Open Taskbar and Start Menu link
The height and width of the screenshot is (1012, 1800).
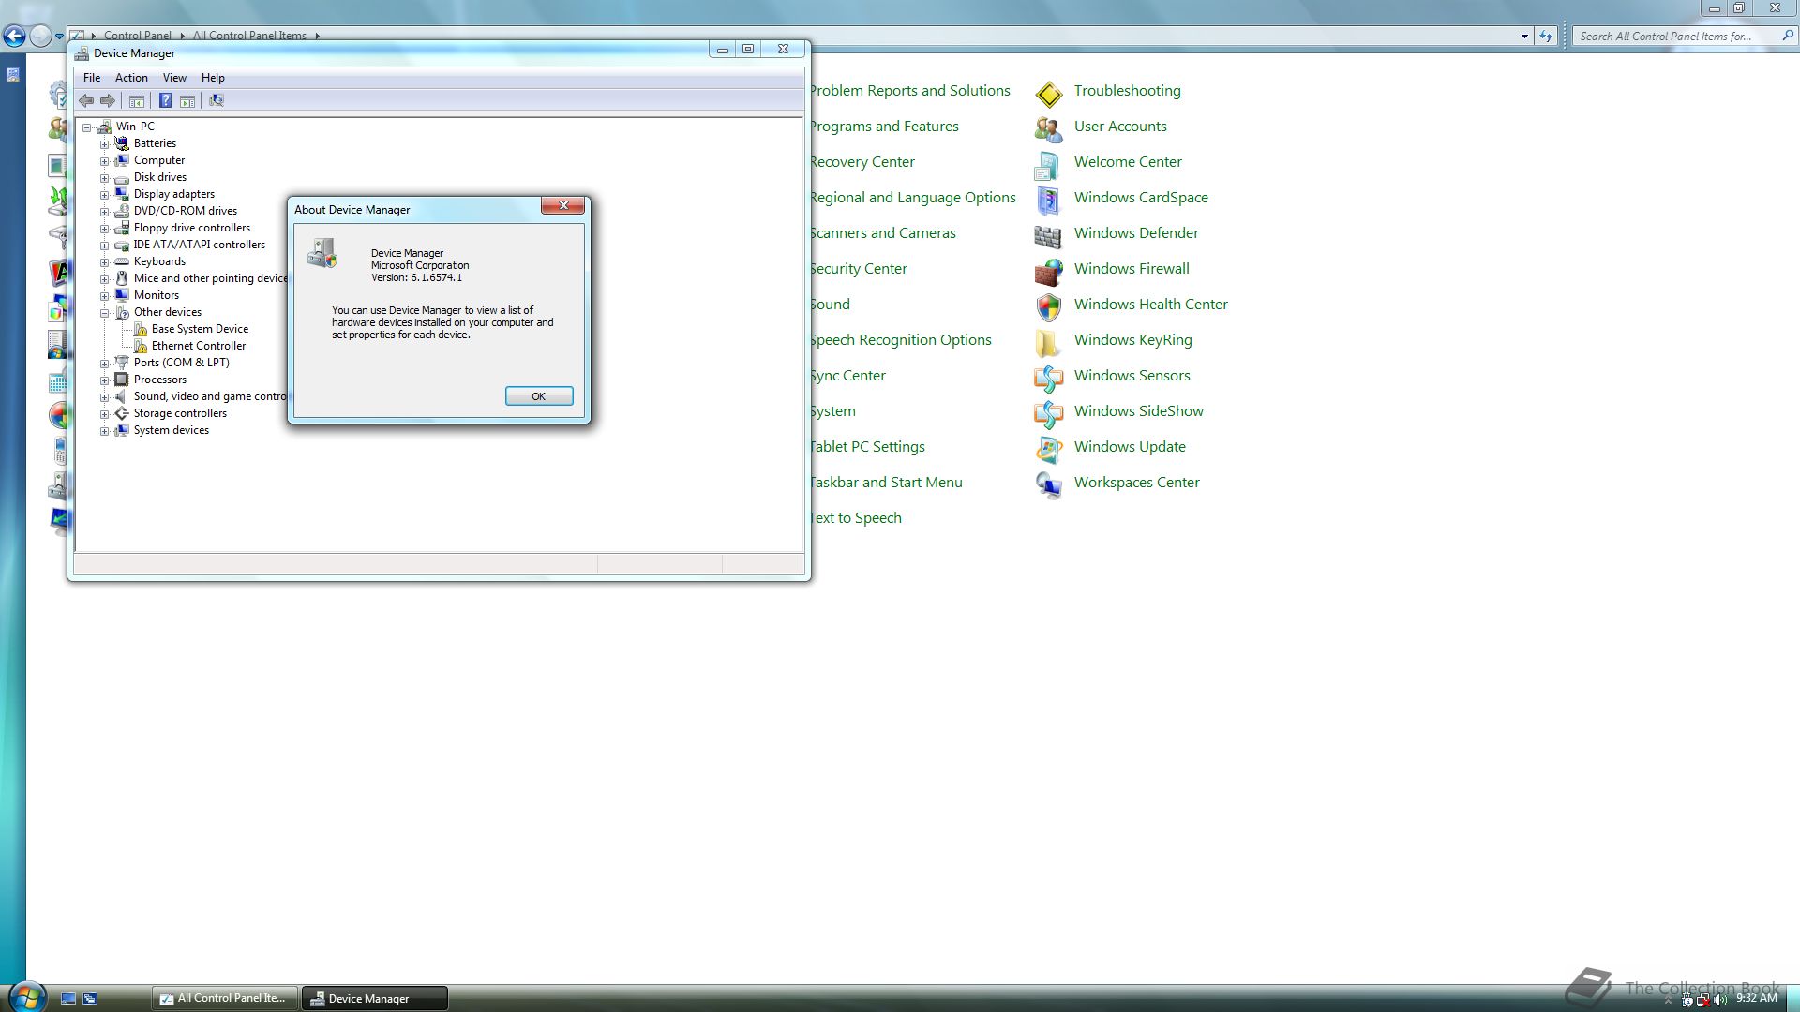coord(885,483)
